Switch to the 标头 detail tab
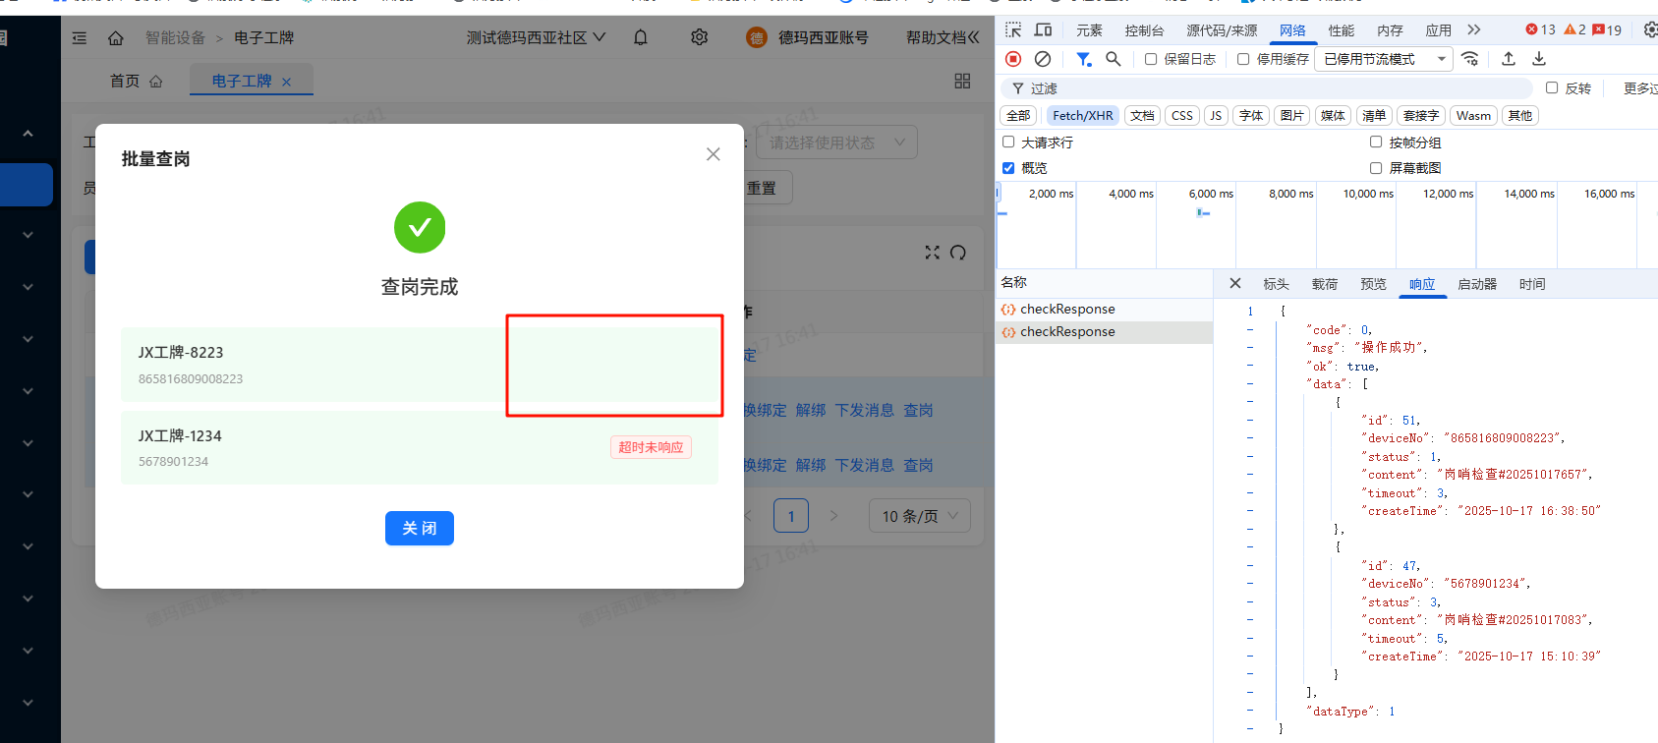Screen dimensions: 1658x743 click(1276, 284)
